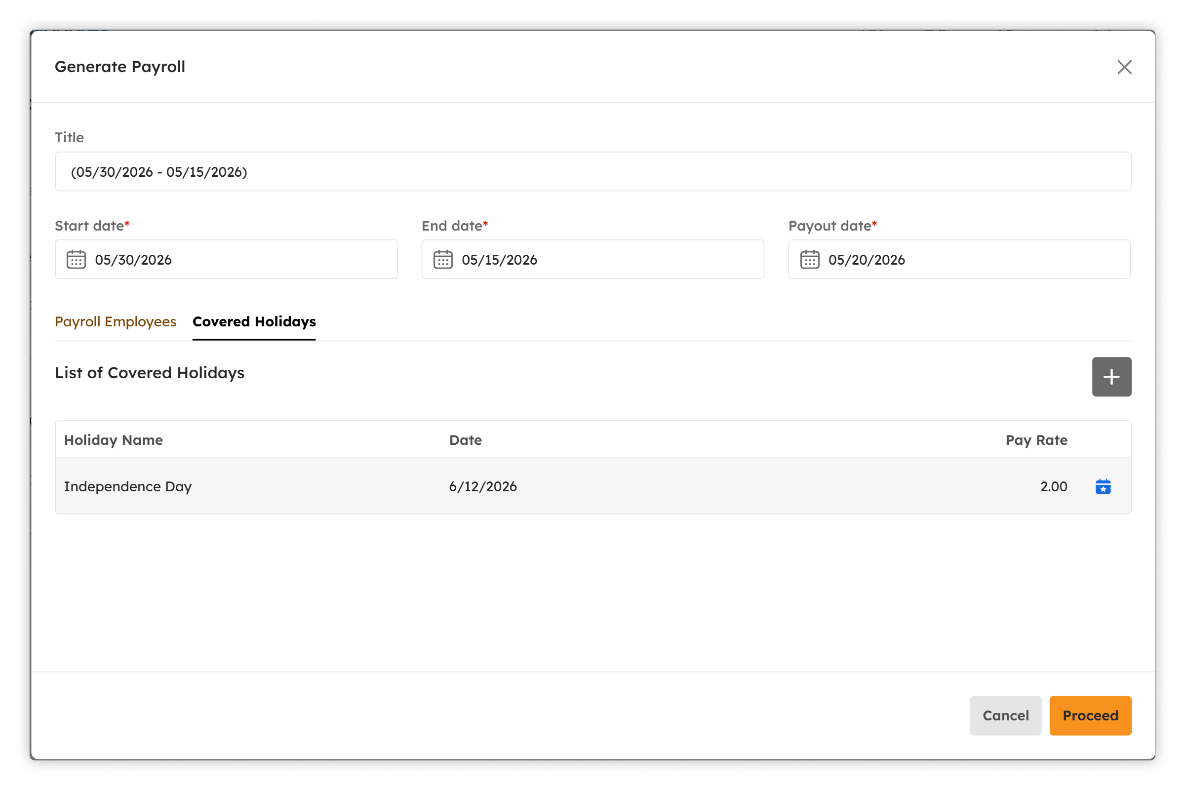Click the Date column header
1185x790 pixels.
point(466,440)
